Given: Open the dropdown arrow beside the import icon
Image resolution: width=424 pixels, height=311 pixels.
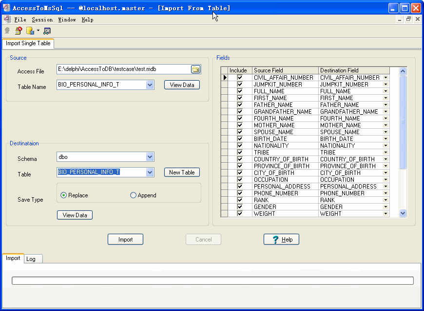Looking at the screenshot, I should [x=38, y=31].
